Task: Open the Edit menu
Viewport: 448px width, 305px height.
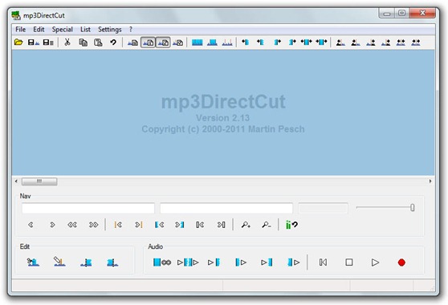Action: [39, 30]
